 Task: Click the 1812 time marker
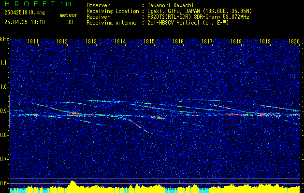[x=62, y=41]
